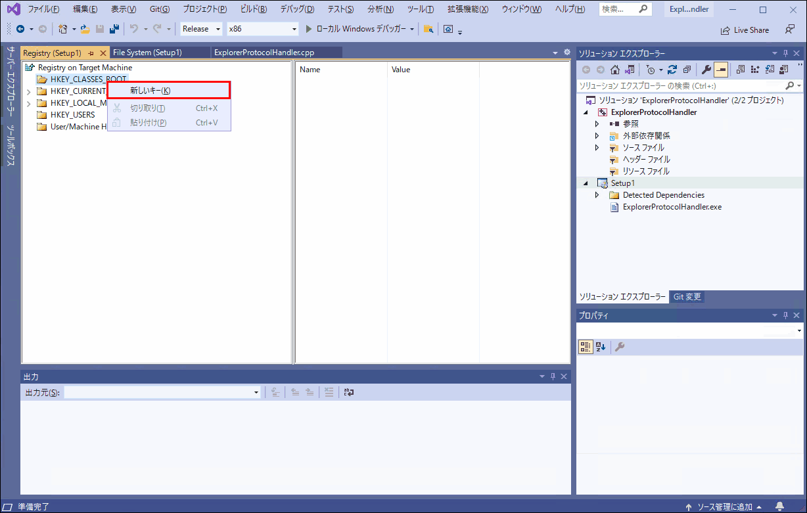This screenshot has width=807, height=513.
Task: Expand the HKEY_LOCAL_MACHINE tree node
Action: [28, 103]
